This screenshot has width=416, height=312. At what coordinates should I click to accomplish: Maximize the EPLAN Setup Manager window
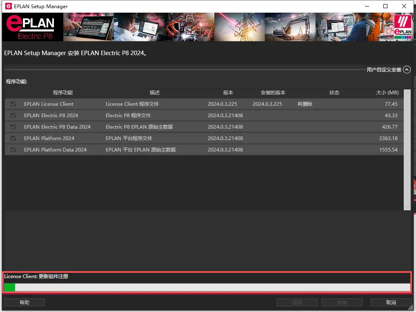(385, 6)
